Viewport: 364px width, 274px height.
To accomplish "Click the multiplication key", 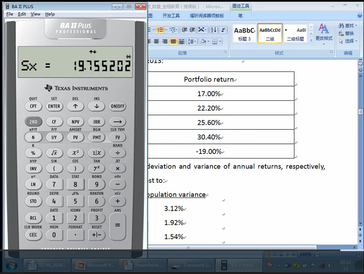I will (118, 168).
